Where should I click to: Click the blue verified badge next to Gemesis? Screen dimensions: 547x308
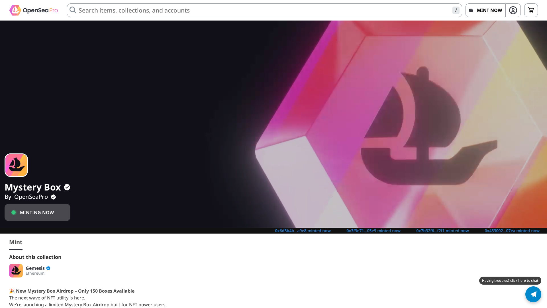[x=48, y=268]
